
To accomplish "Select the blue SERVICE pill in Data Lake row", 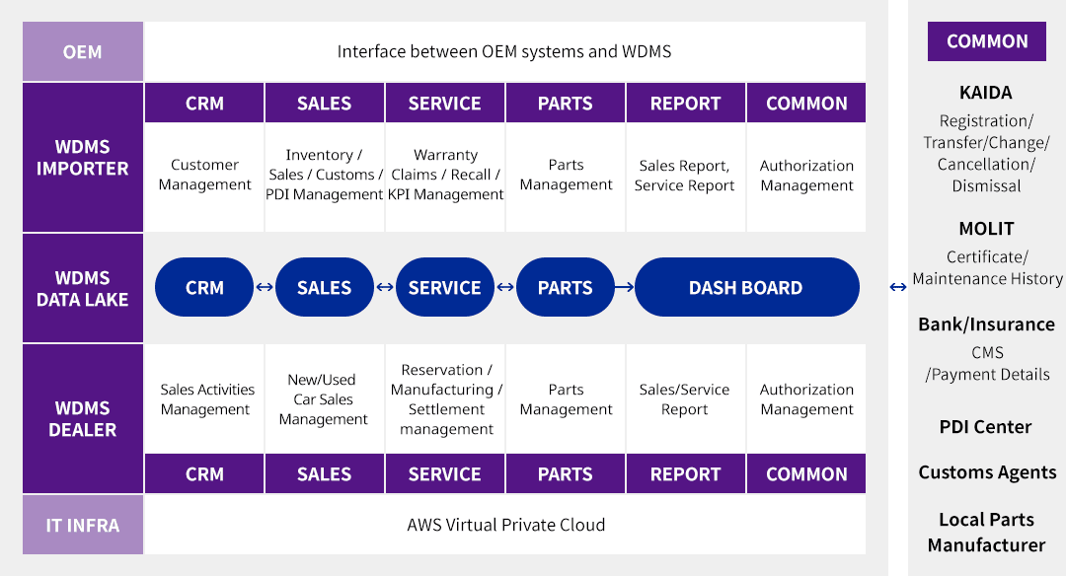I will pos(444,288).
